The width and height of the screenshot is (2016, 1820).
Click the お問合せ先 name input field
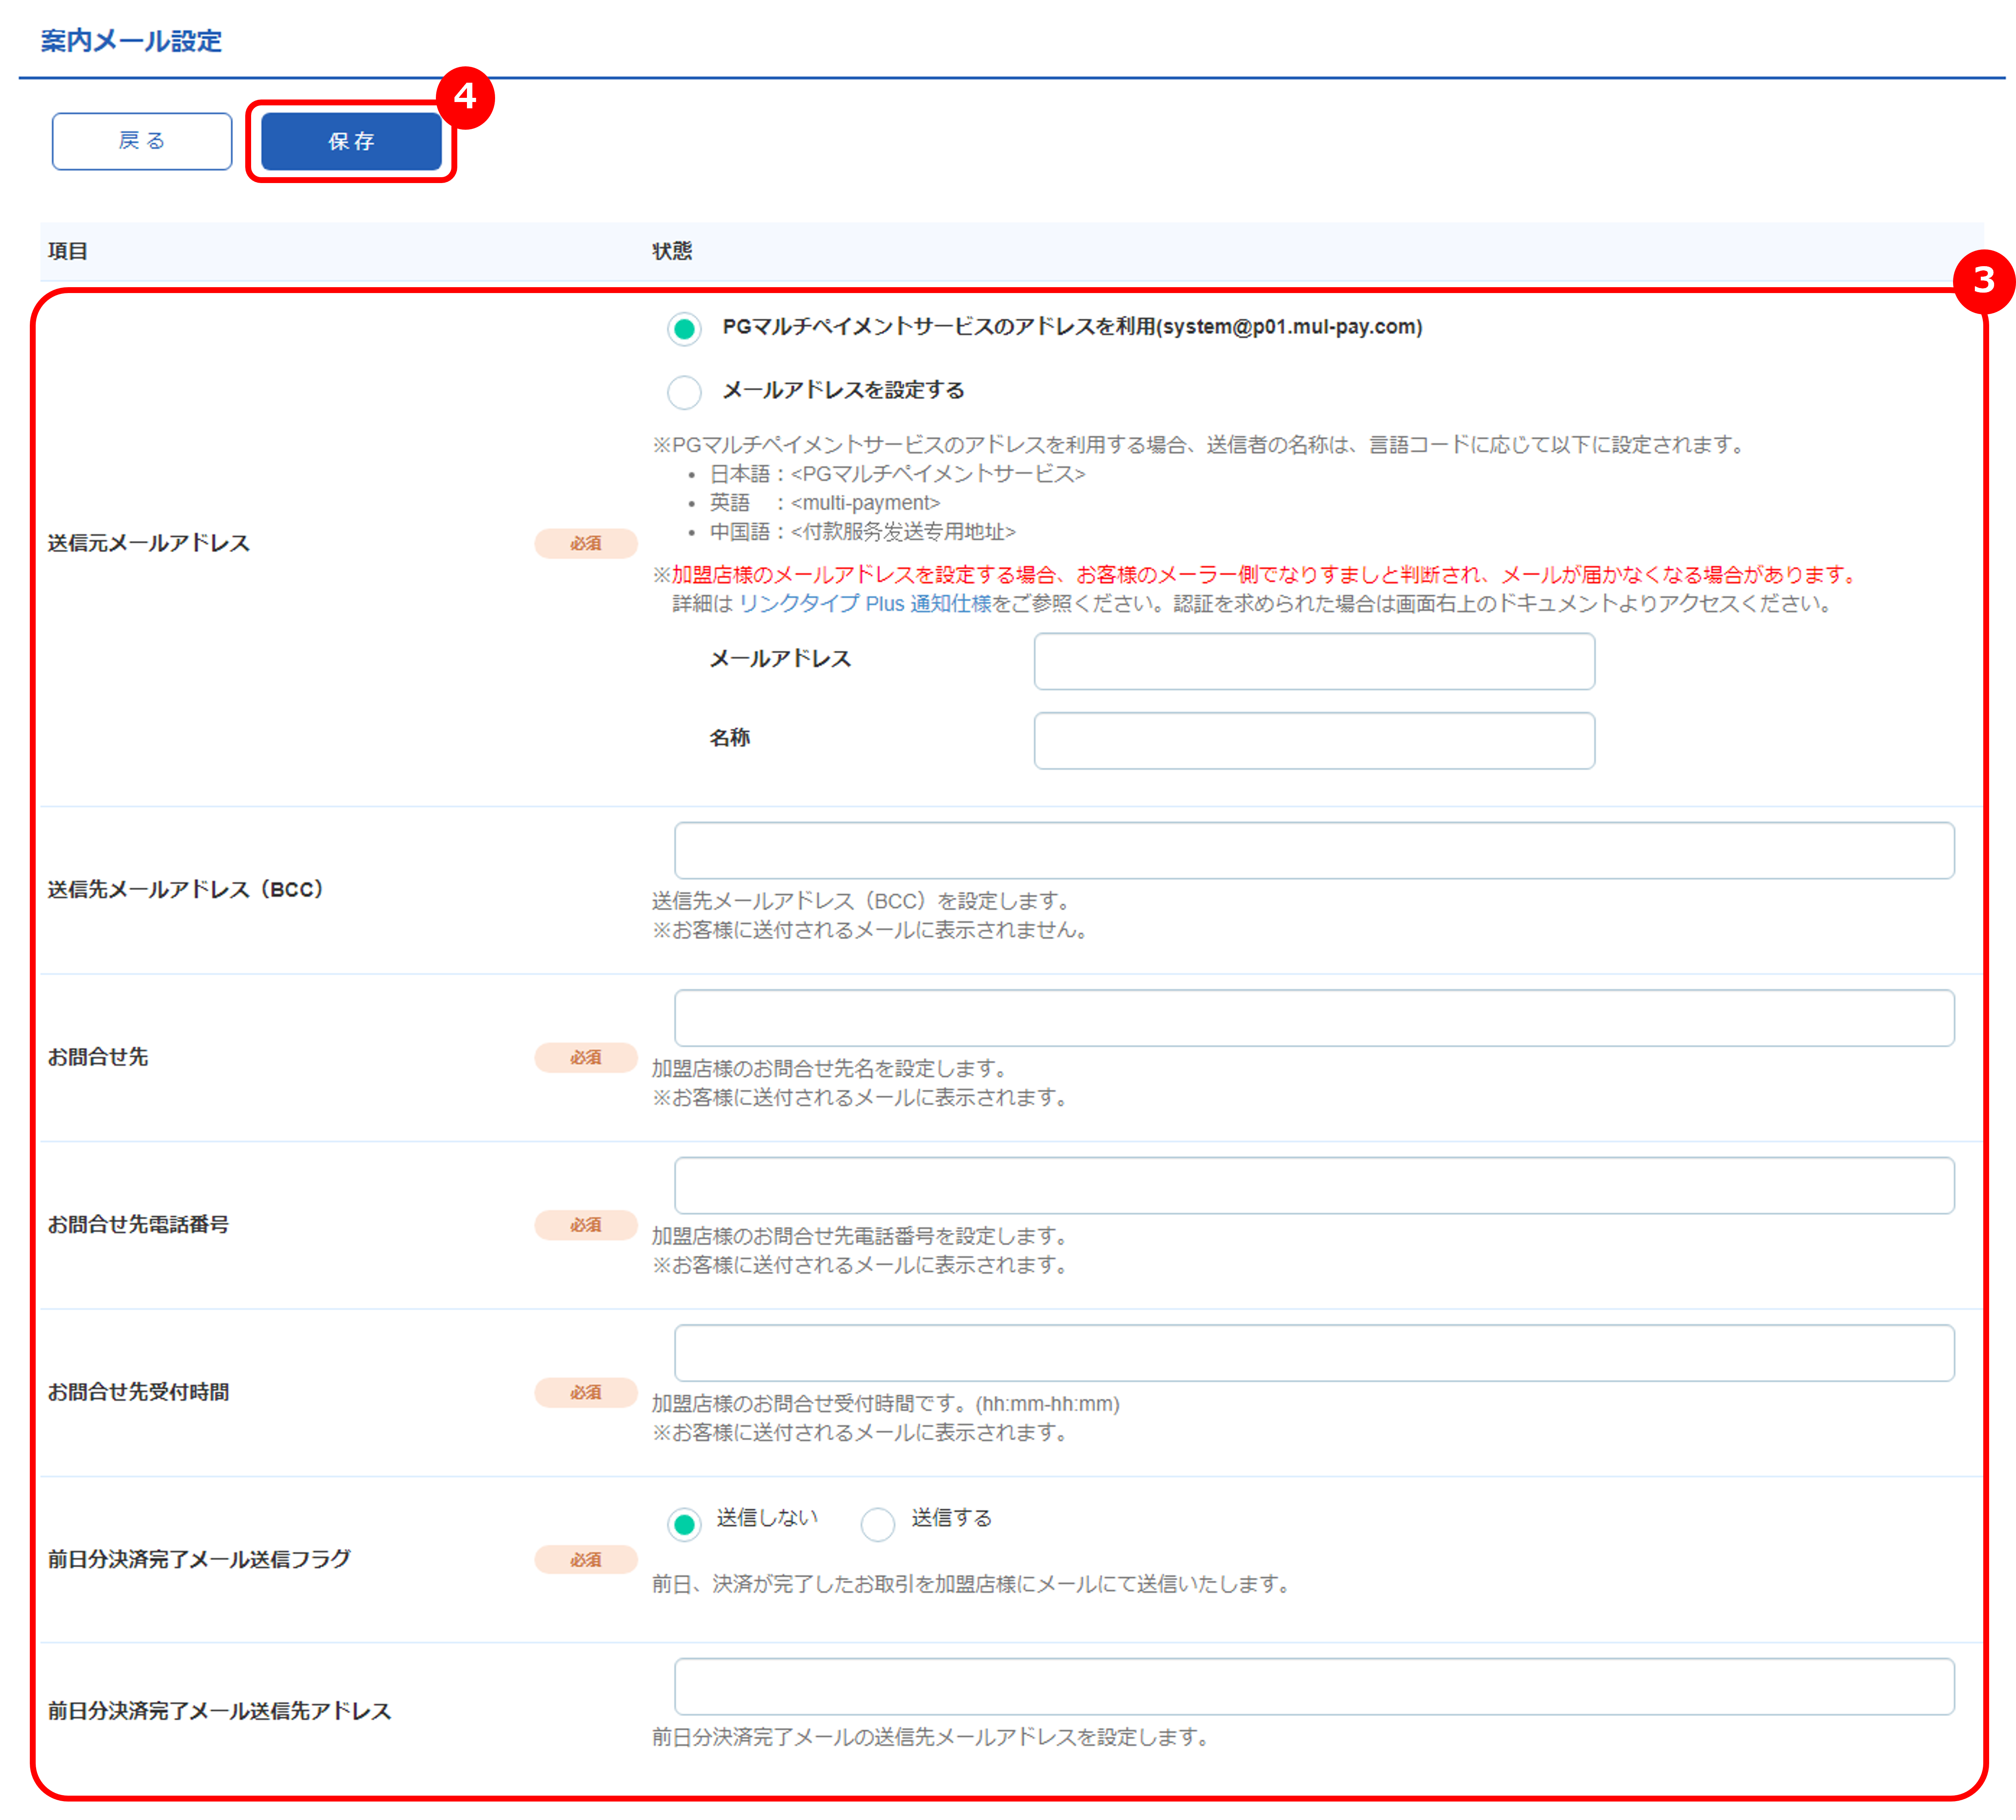tap(1314, 1018)
